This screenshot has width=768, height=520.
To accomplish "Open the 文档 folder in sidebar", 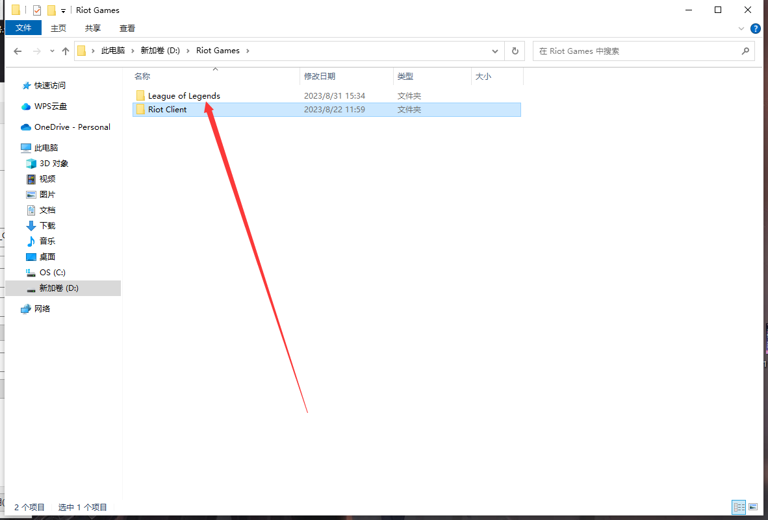I will (x=47, y=210).
